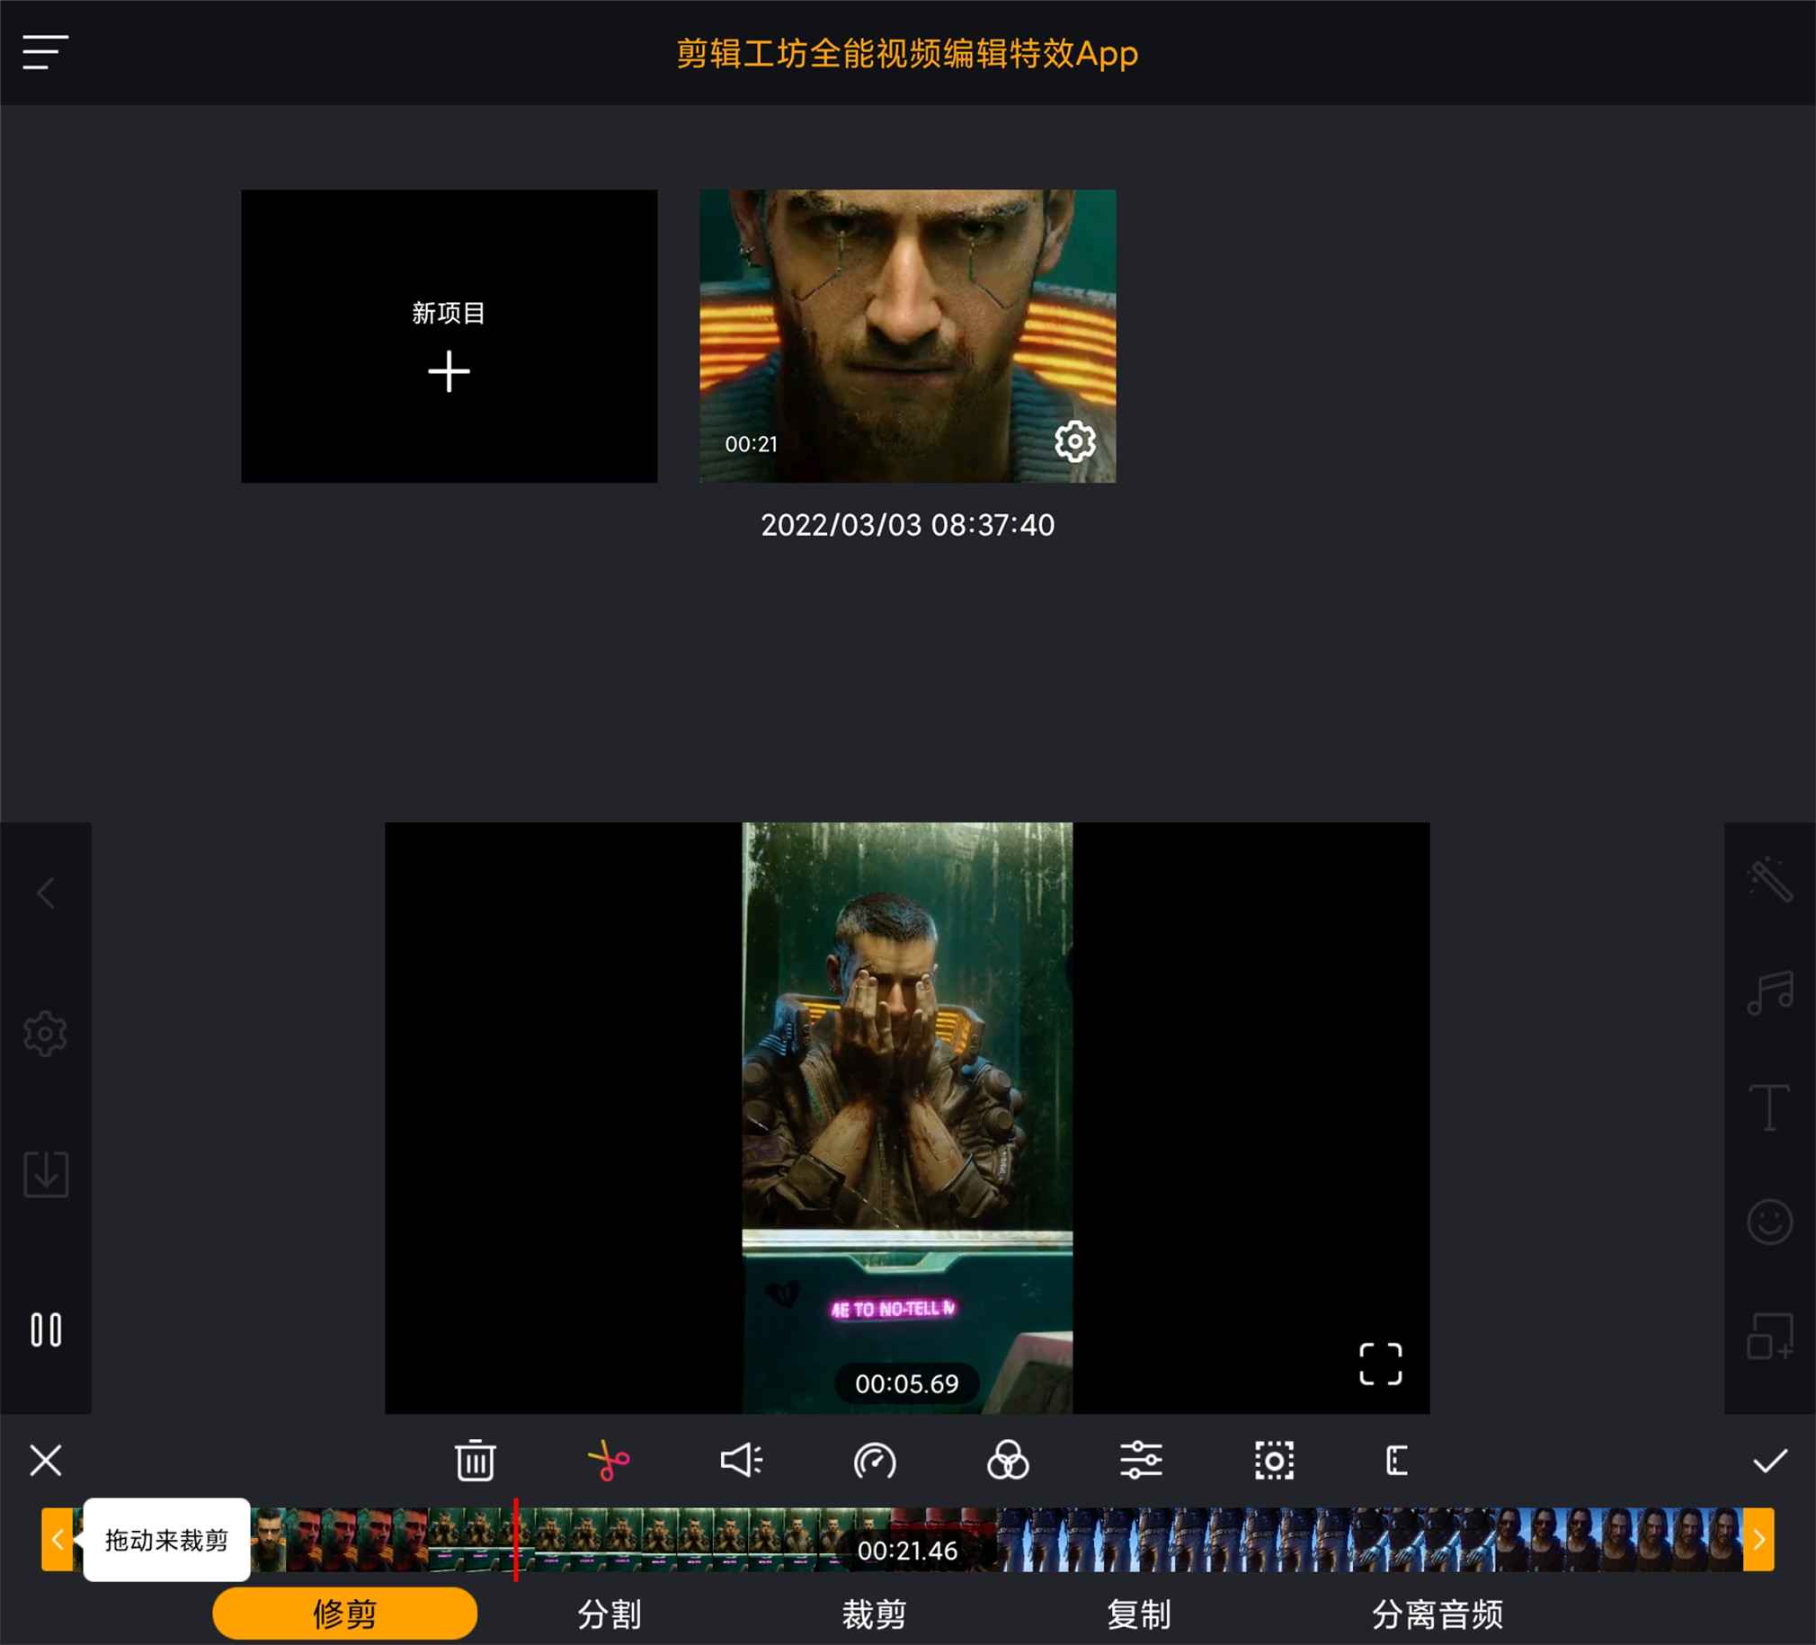
Task: Click the add overlay layer icon
Action: [1770, 1336]
